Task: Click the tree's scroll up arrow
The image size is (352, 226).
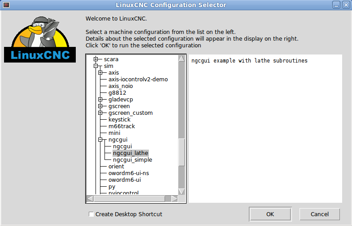Action: pos(182,59)
